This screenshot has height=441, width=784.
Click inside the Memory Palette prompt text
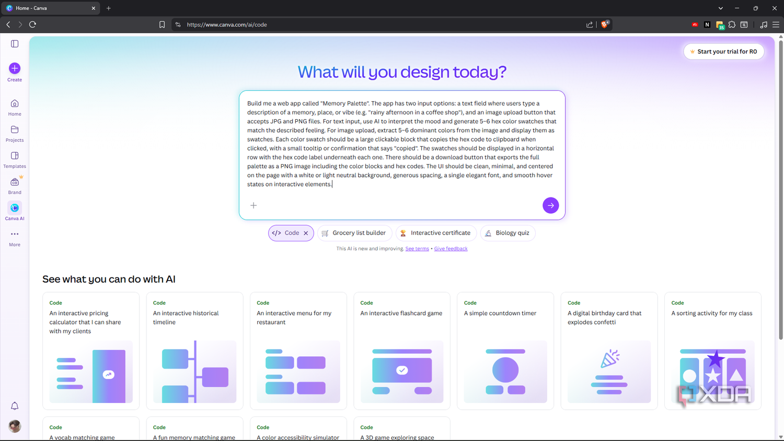tap(402, 144)
